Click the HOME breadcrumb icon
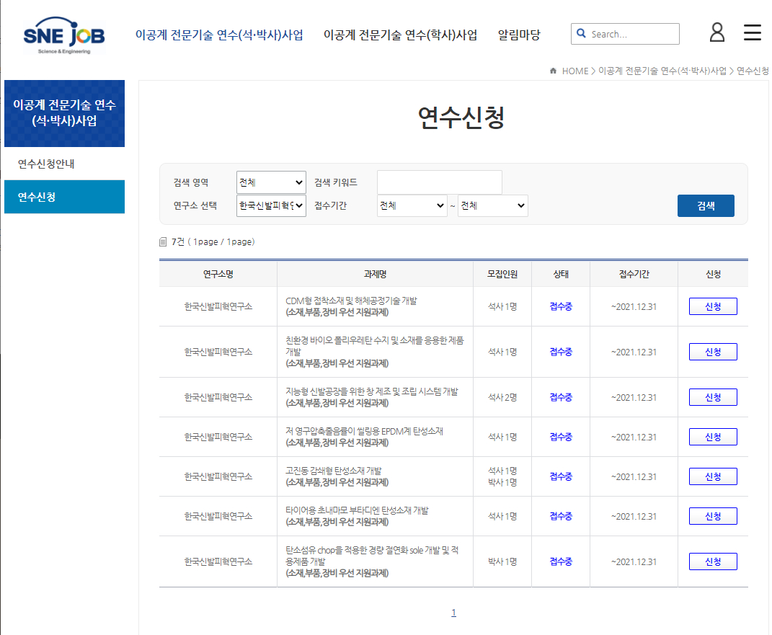The image size is (772, 635). 553,71
